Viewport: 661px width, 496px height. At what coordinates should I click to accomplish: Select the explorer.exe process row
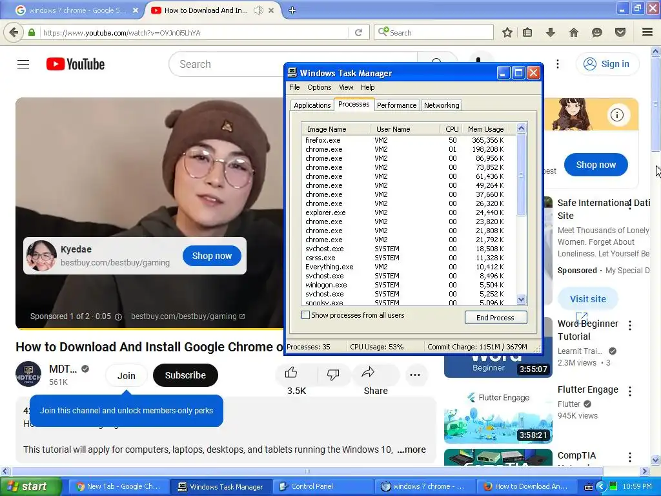(x=409, y=212)
